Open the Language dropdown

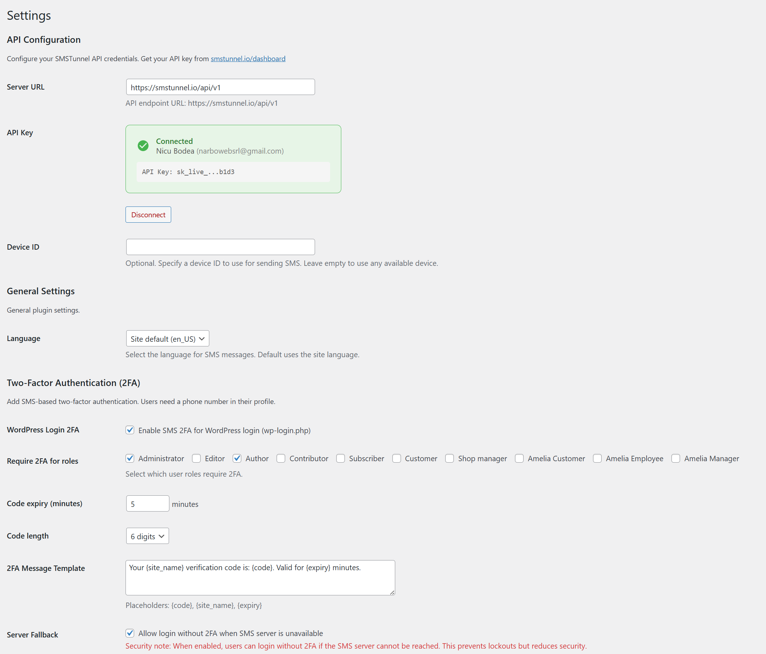click(167, 338)
